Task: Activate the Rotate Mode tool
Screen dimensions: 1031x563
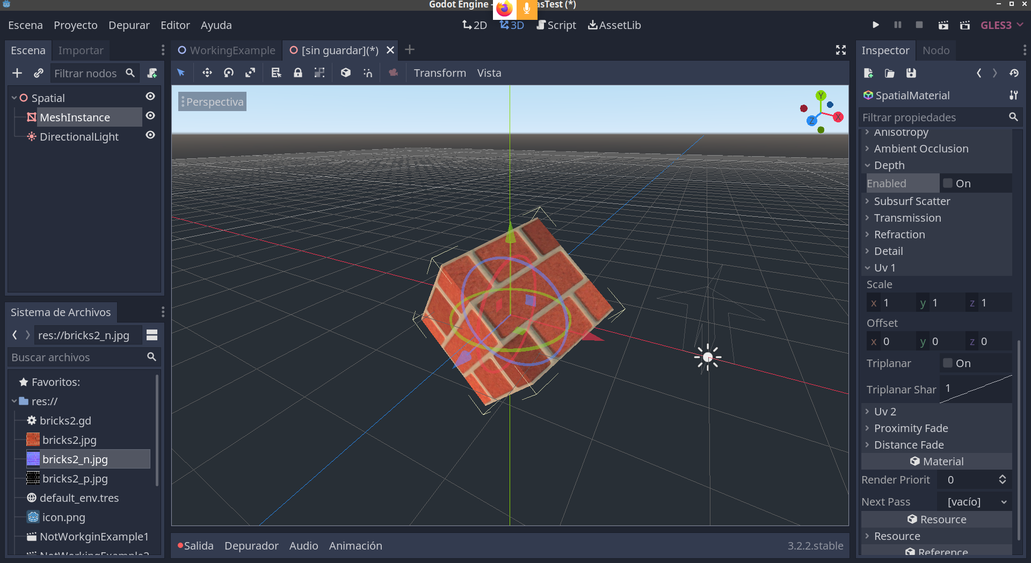Action: [229, 73]
